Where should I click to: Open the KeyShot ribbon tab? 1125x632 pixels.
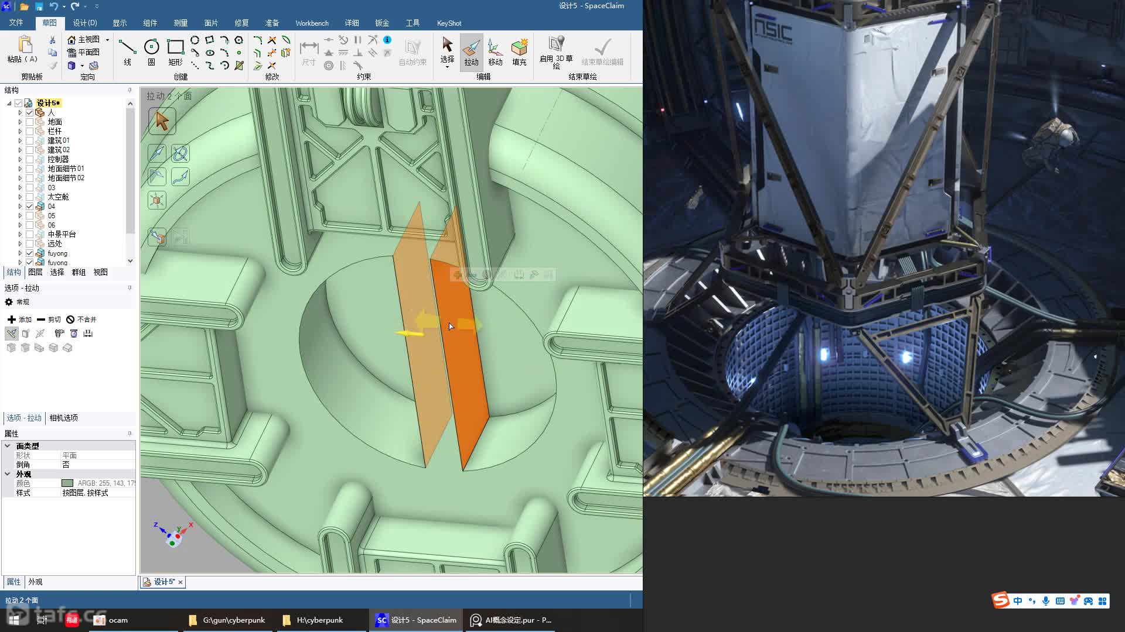tap(449, 23)
